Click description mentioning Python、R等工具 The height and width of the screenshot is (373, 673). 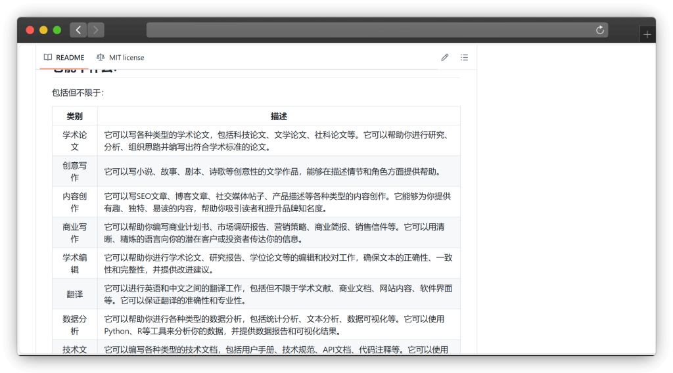pos(279,325)
